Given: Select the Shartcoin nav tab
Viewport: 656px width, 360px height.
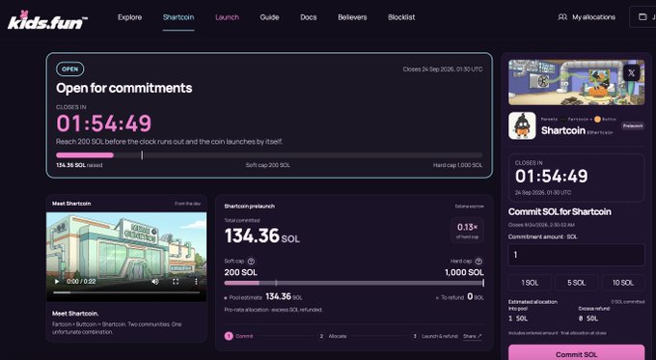Looking at the screenshot, I should (178, 17).
